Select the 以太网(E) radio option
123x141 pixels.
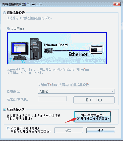tap(8, 29)
